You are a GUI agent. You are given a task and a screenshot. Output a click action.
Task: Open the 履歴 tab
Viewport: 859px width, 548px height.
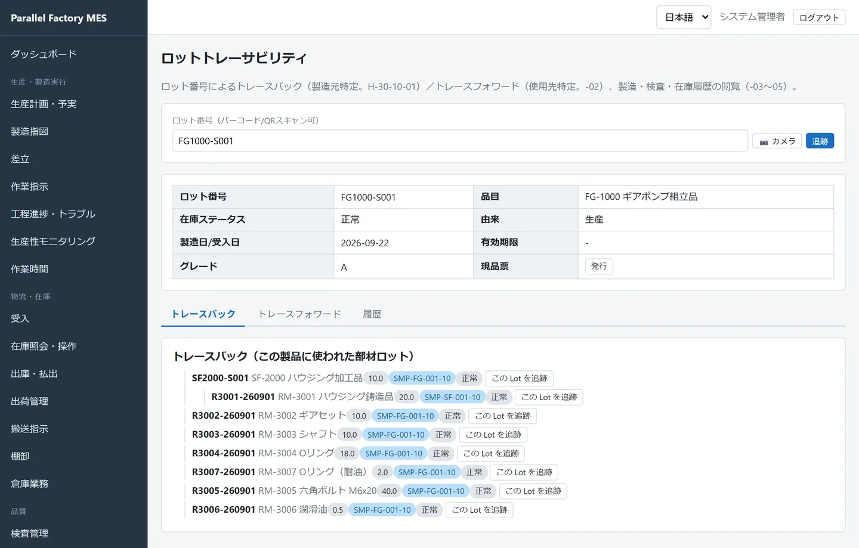coord(372,314)
